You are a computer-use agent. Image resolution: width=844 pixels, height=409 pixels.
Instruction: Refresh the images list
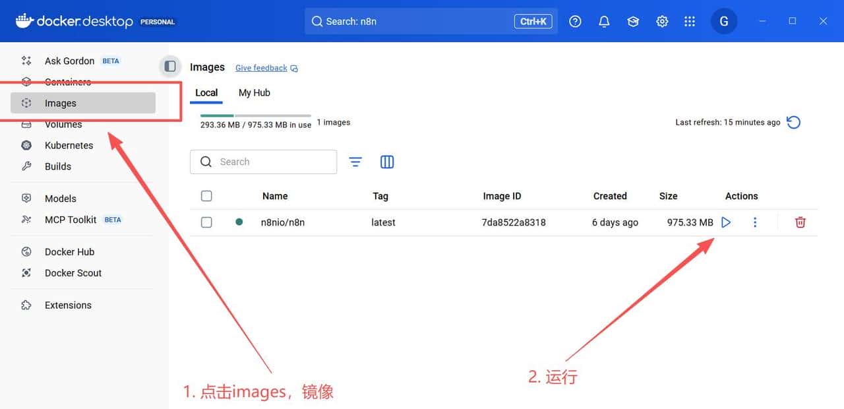[793, 122]
